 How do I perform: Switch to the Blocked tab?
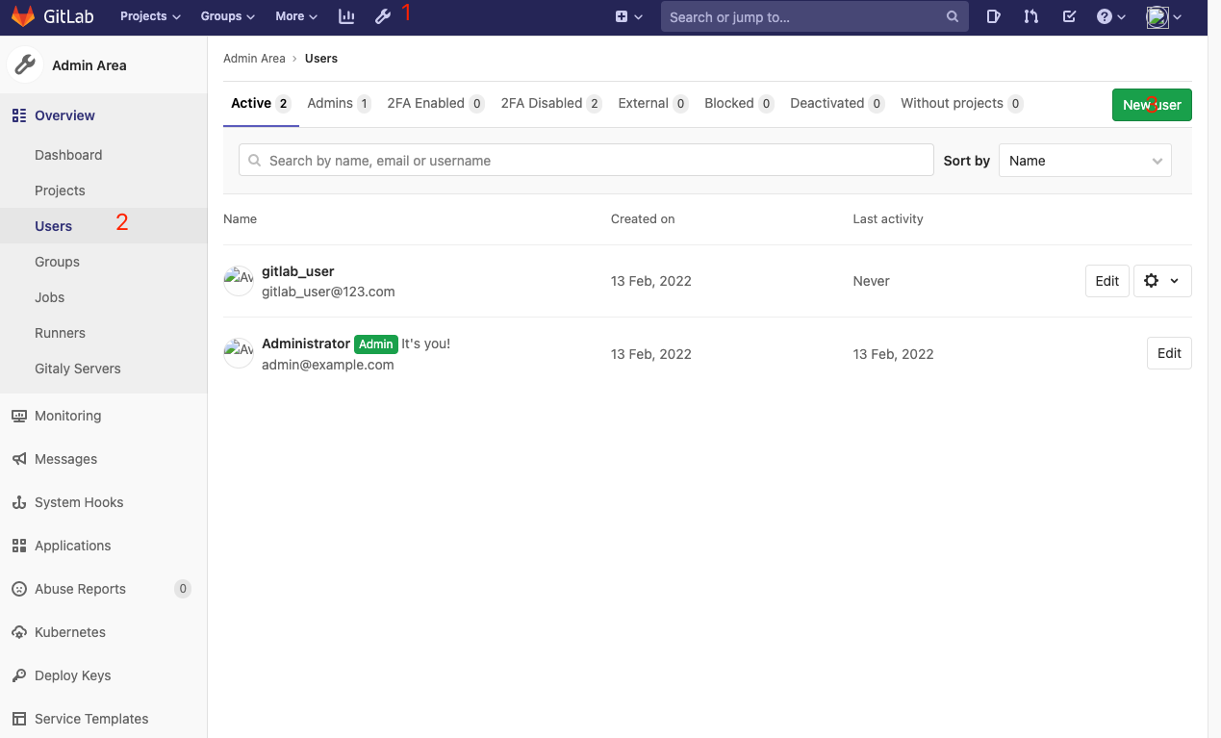pyautogui.click(x=739, y=103)
